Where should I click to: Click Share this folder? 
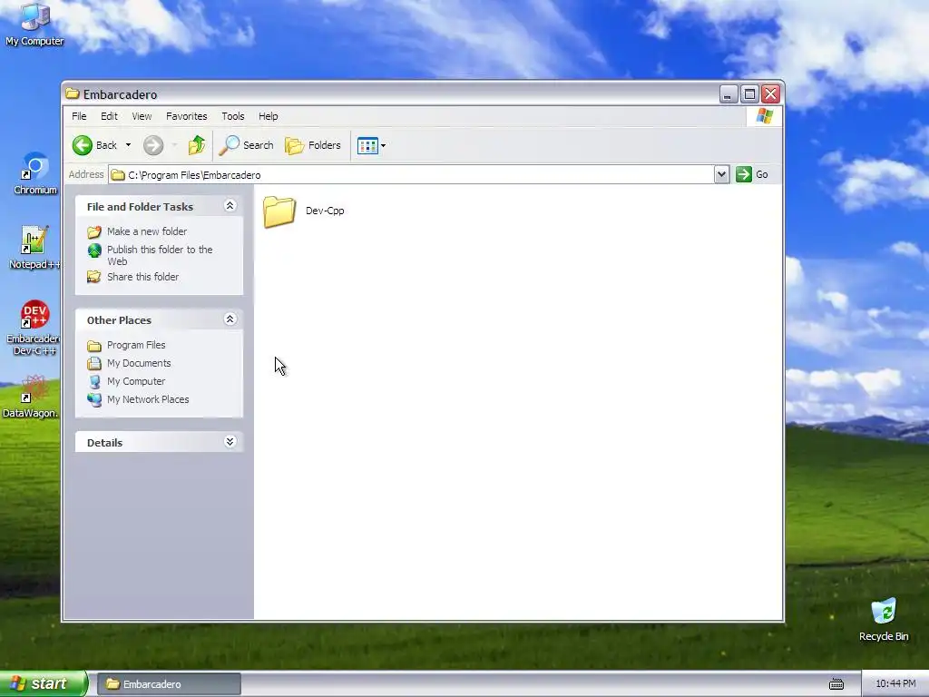pos(142,277)
